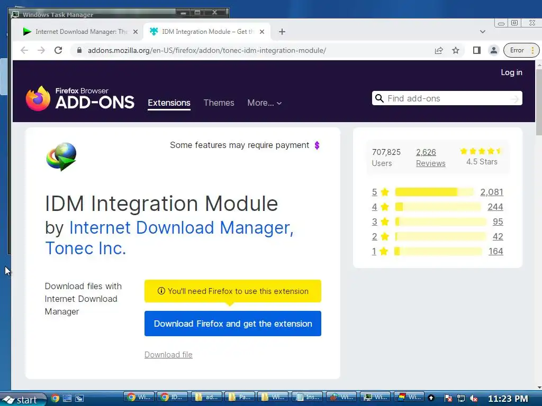The width and height of the screenshot is (542, 406).
Task: Open the Windows start menu
Action: coord(23,400)
